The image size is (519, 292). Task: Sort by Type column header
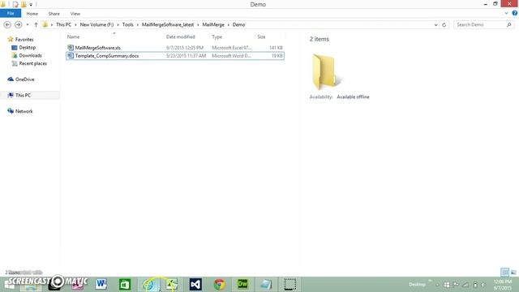[217, 36]
